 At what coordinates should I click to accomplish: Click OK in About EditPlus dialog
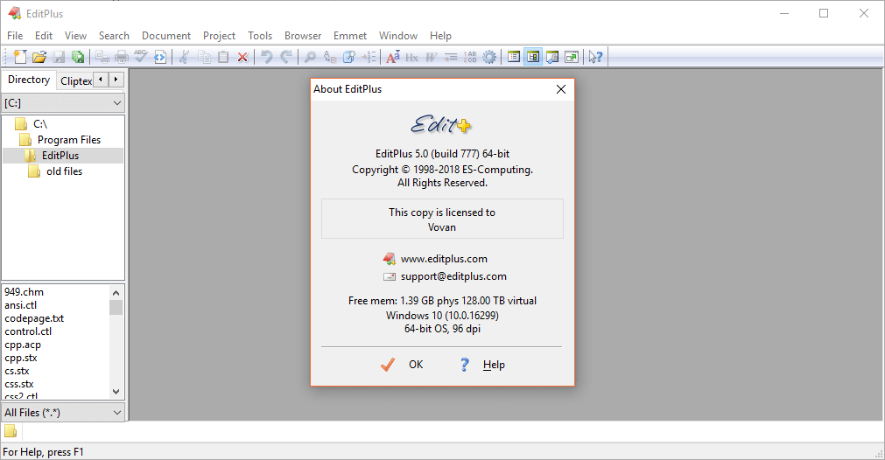click(402, 365)
